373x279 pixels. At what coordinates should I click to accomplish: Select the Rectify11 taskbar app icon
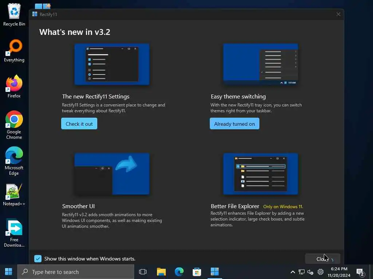click(x=215, y=272)
